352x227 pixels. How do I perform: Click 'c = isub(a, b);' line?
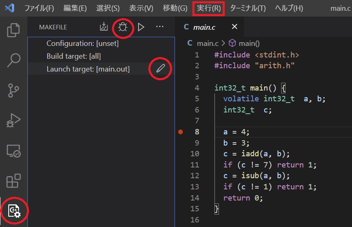click(x=257, y=176)
